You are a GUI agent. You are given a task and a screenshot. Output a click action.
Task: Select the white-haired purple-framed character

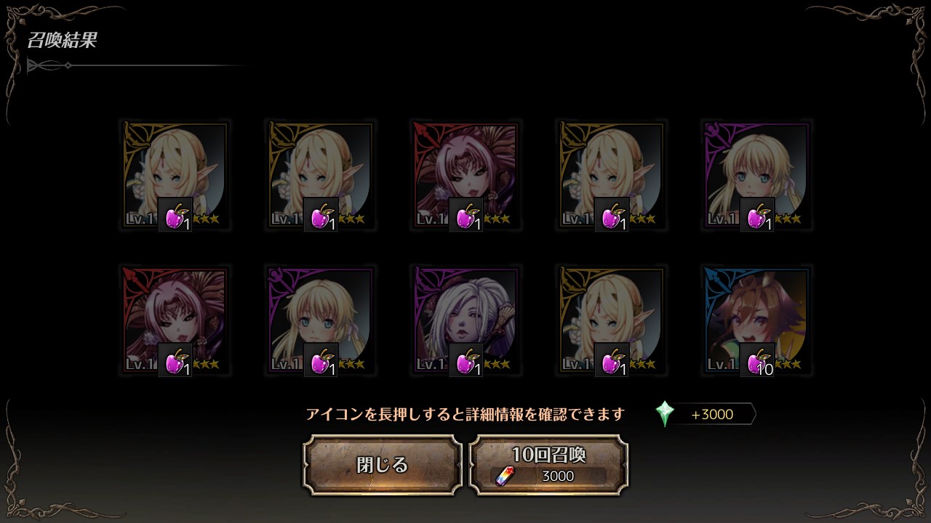coord(465,320)
